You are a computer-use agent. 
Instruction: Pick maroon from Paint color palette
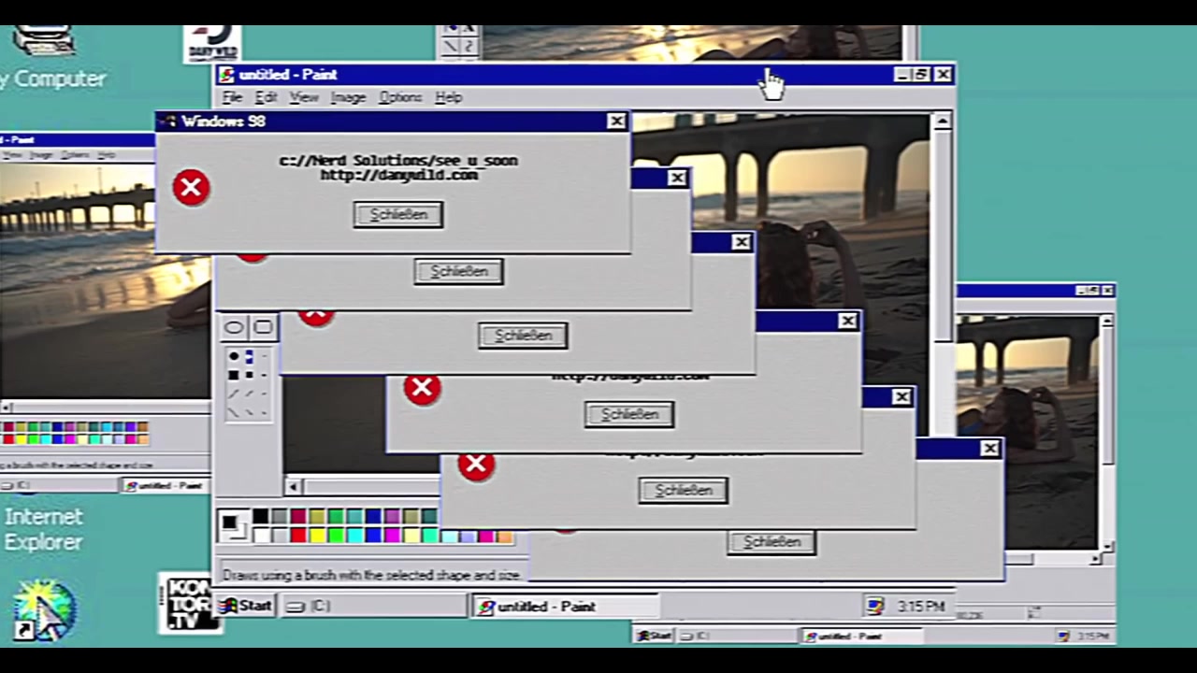click(x=298, y=517)
